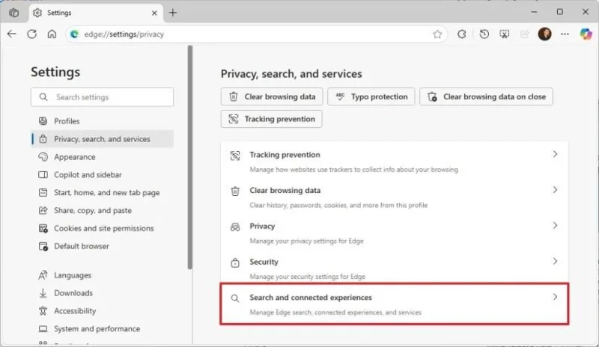Click the Tracking prevention row icon

[235, 156]
